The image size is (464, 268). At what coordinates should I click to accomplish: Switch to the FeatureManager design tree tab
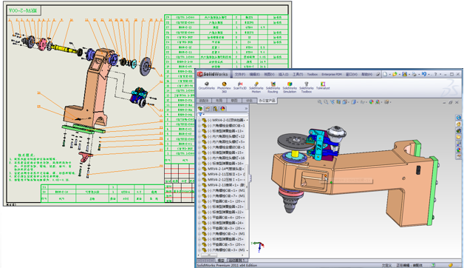click(200, 109)
